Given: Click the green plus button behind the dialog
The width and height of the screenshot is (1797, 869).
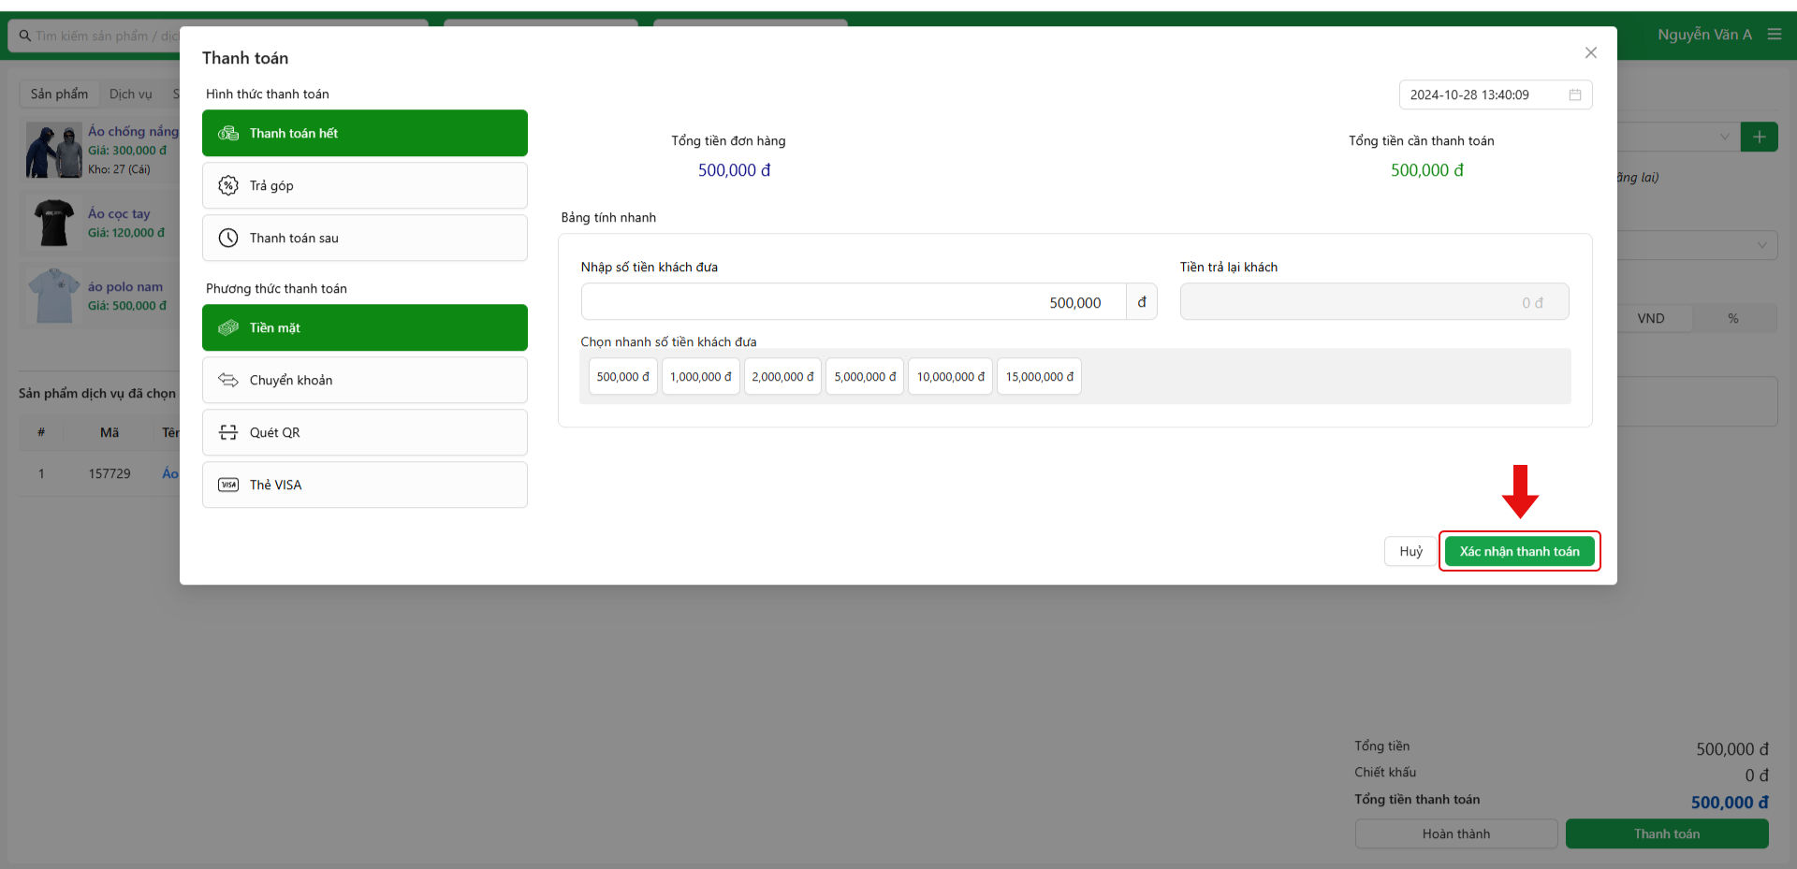Looking at the screenshot, I should pos(1759,138).
